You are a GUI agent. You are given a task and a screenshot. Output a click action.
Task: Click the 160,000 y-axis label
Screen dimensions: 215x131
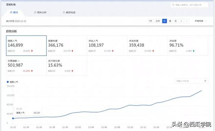[x=10, y=86]
